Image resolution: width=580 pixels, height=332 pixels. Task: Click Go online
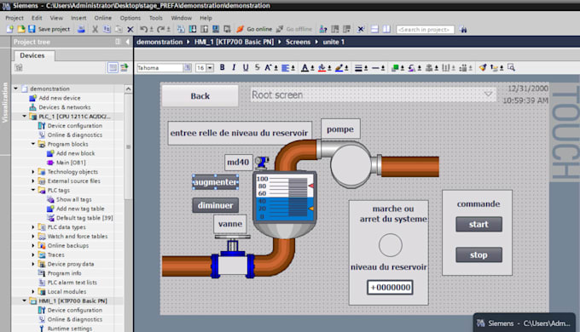point(254,29)
